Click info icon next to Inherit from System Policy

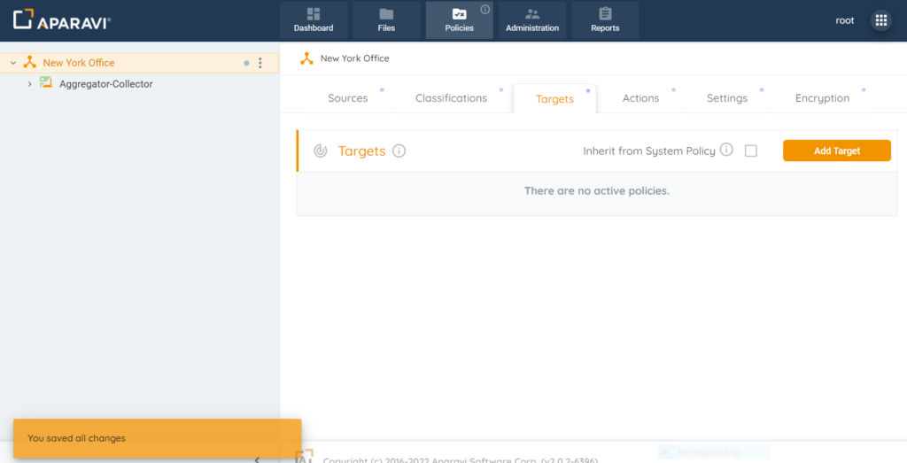click(x=726, y=150)
